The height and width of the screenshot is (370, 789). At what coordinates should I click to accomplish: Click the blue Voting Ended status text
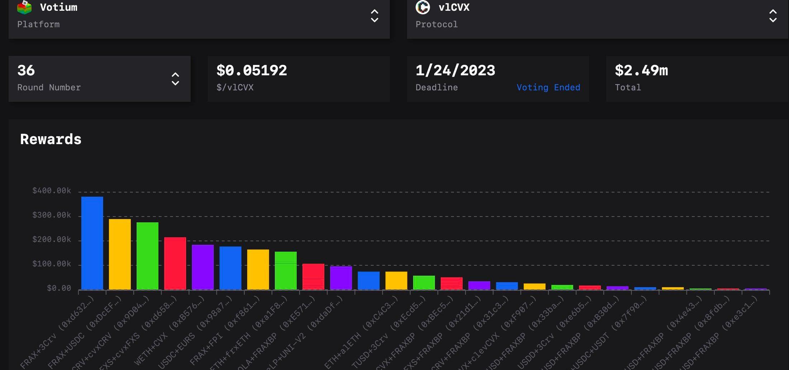(x=548, y=87)
